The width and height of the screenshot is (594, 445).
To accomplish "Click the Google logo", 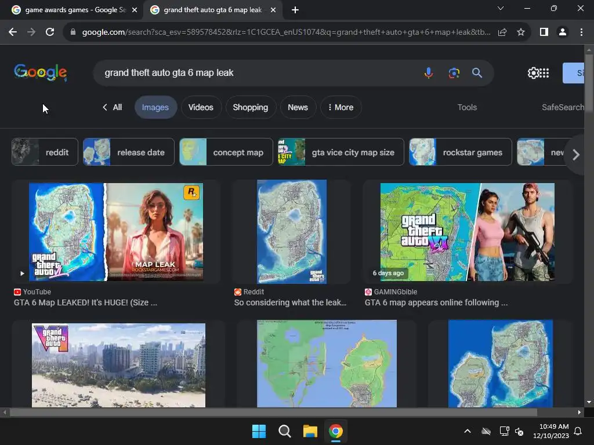I will point(41,72).
